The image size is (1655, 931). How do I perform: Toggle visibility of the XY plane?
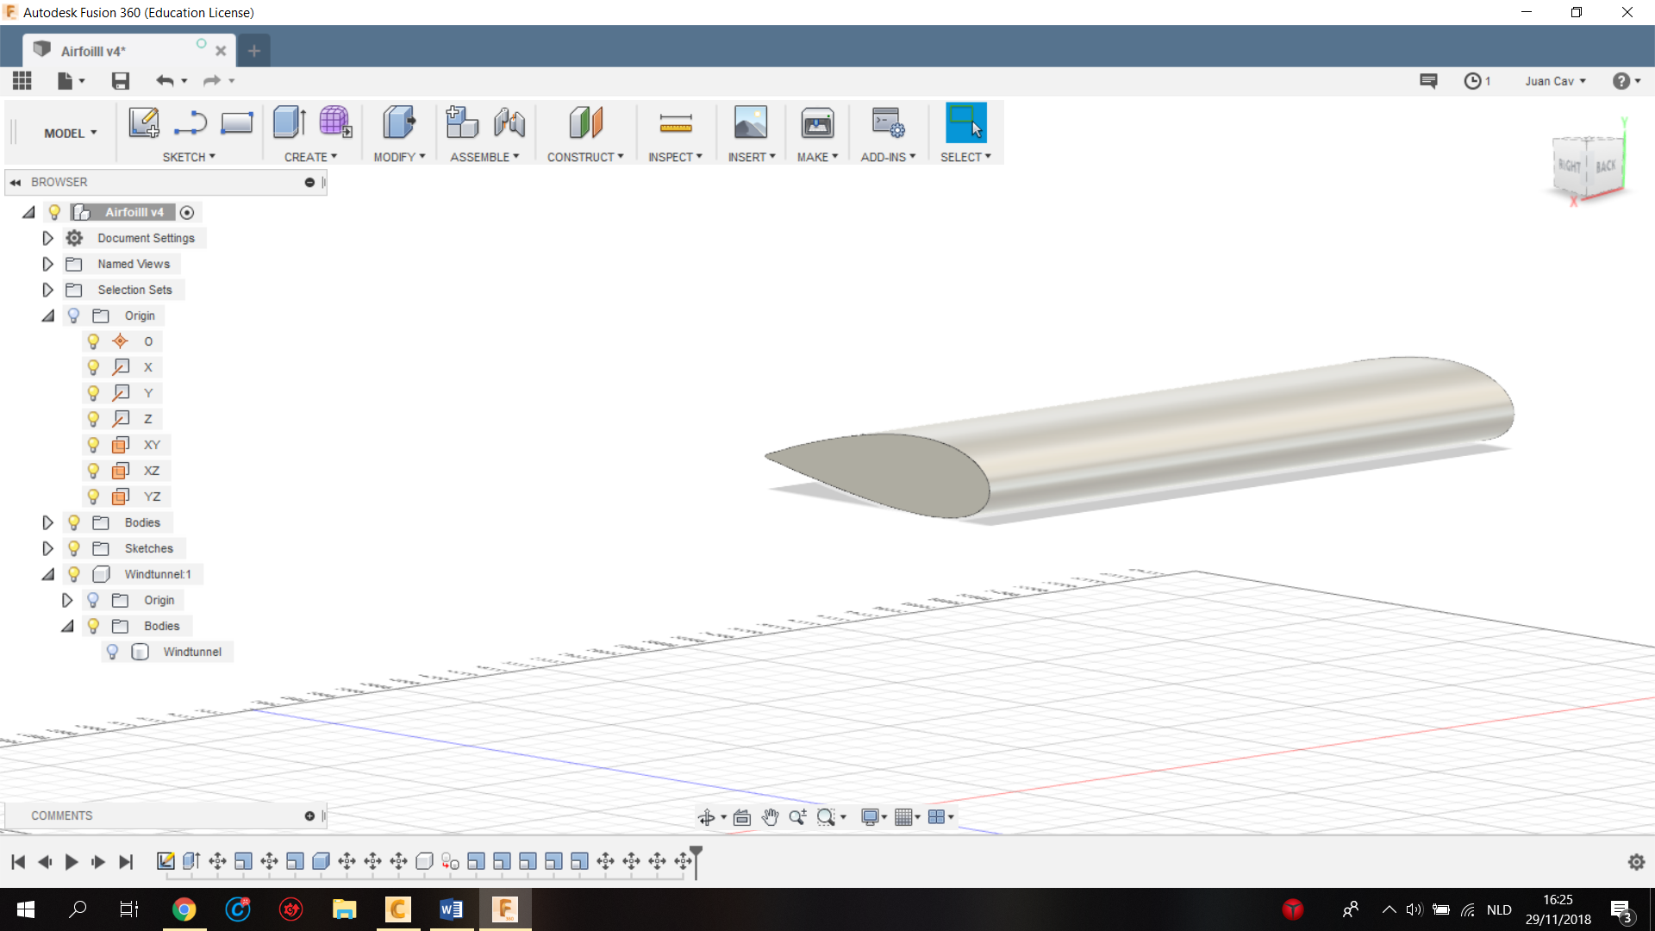(93, 444)
